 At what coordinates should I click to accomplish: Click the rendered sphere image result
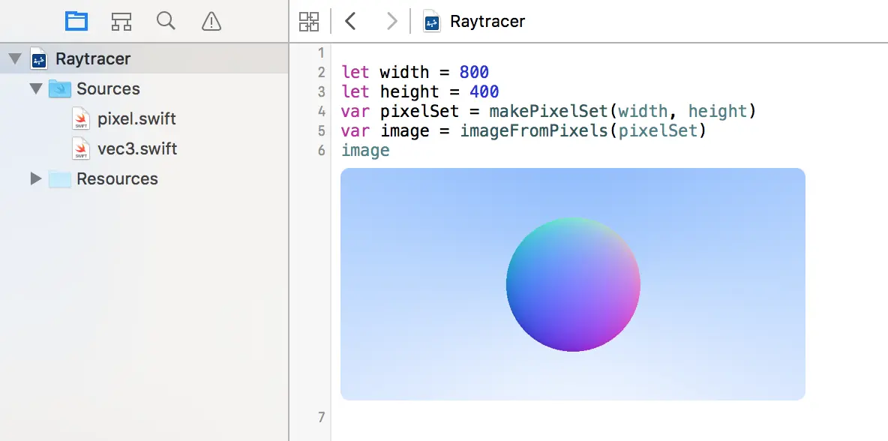[x=572, y=284]
